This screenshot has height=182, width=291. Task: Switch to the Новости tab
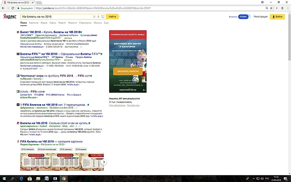(73, 23)
